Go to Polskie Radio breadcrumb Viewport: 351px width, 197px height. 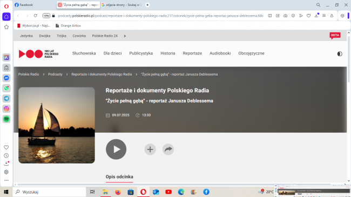point(29,74)
